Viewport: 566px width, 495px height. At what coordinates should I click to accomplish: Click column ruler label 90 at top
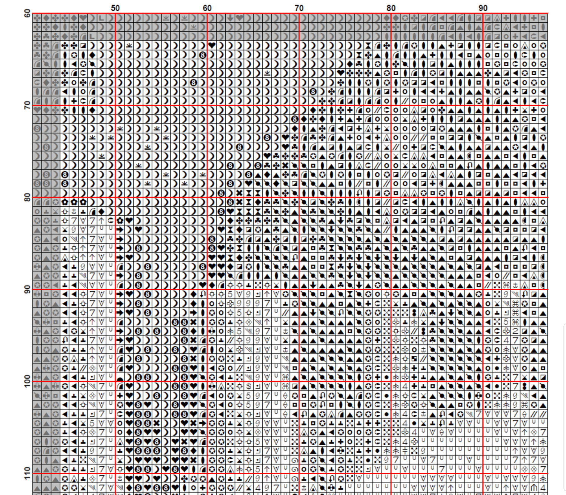483,8
